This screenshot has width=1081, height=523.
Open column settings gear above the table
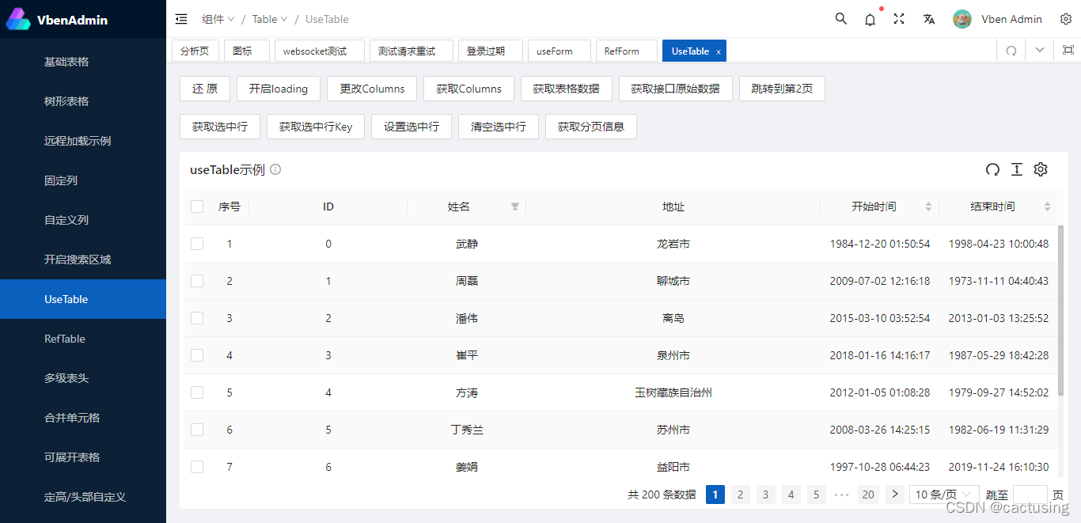(1041, 169)
